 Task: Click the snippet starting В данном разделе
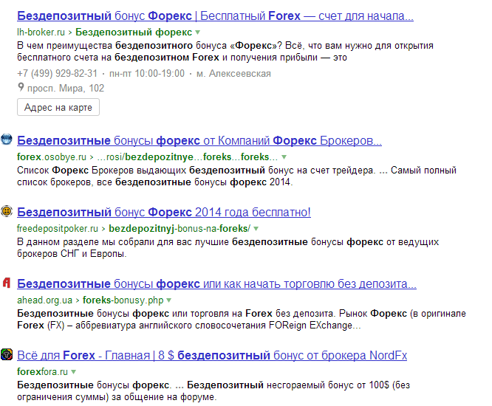coord(228,248)
